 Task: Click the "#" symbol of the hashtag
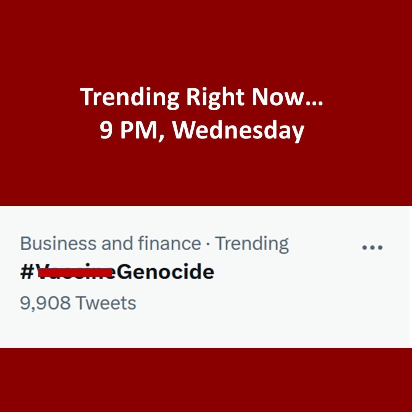(x=27, y=273)
